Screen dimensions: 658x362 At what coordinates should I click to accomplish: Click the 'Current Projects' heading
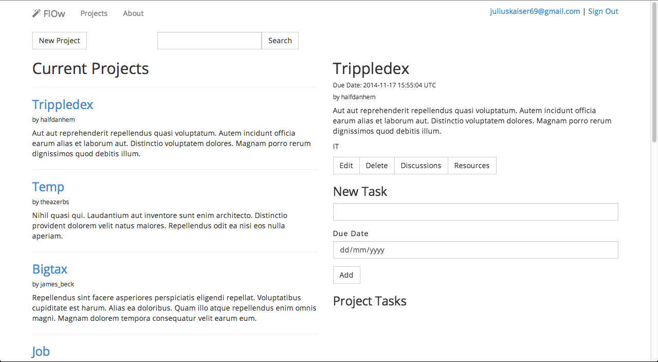tap(90, 68)
